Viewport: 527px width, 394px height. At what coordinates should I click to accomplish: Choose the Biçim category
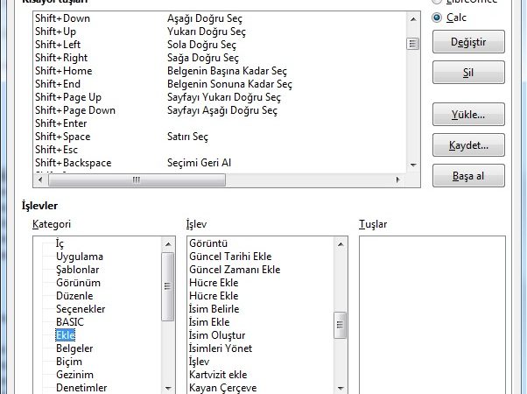(x=69, y=361)
